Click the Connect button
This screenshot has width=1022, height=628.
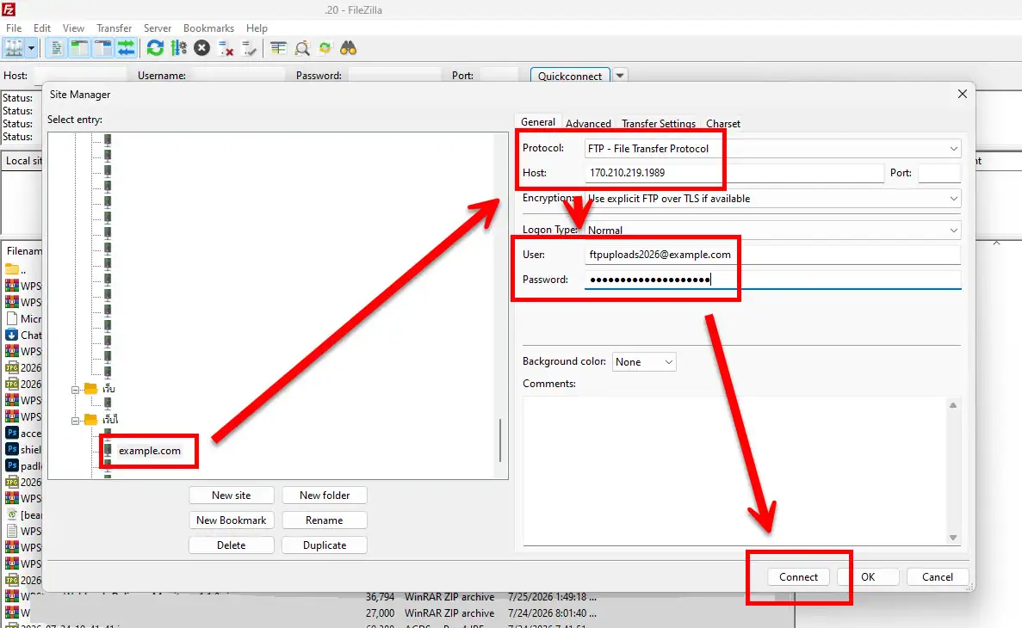click(798, 577)
